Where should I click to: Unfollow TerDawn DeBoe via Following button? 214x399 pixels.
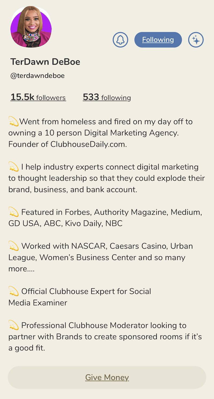coord(158,39)
